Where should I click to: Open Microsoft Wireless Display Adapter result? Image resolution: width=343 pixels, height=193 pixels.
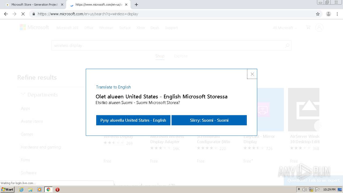tap(167, 139)
